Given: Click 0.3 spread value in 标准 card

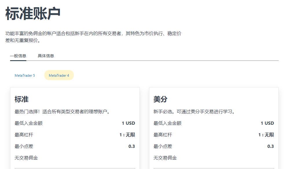Looking at the screenshot, I should (132, 146).
